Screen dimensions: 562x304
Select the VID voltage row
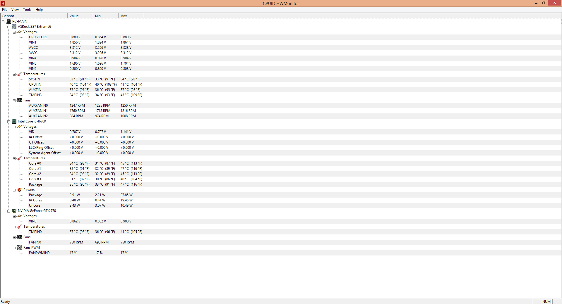[295, 132]
